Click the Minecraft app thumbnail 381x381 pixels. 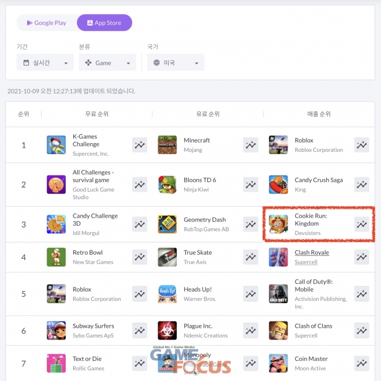(167, 145)
